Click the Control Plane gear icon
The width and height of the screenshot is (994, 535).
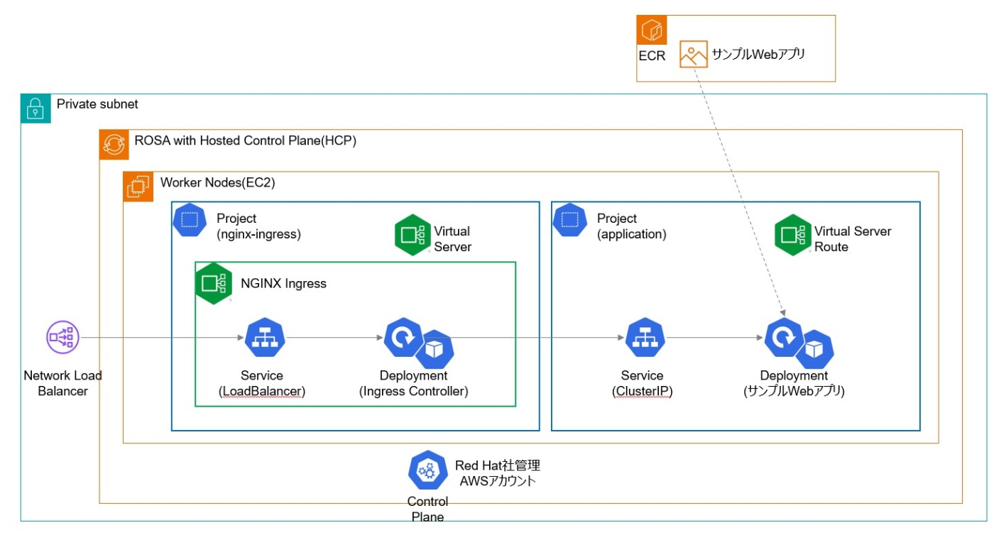point(427,470)
